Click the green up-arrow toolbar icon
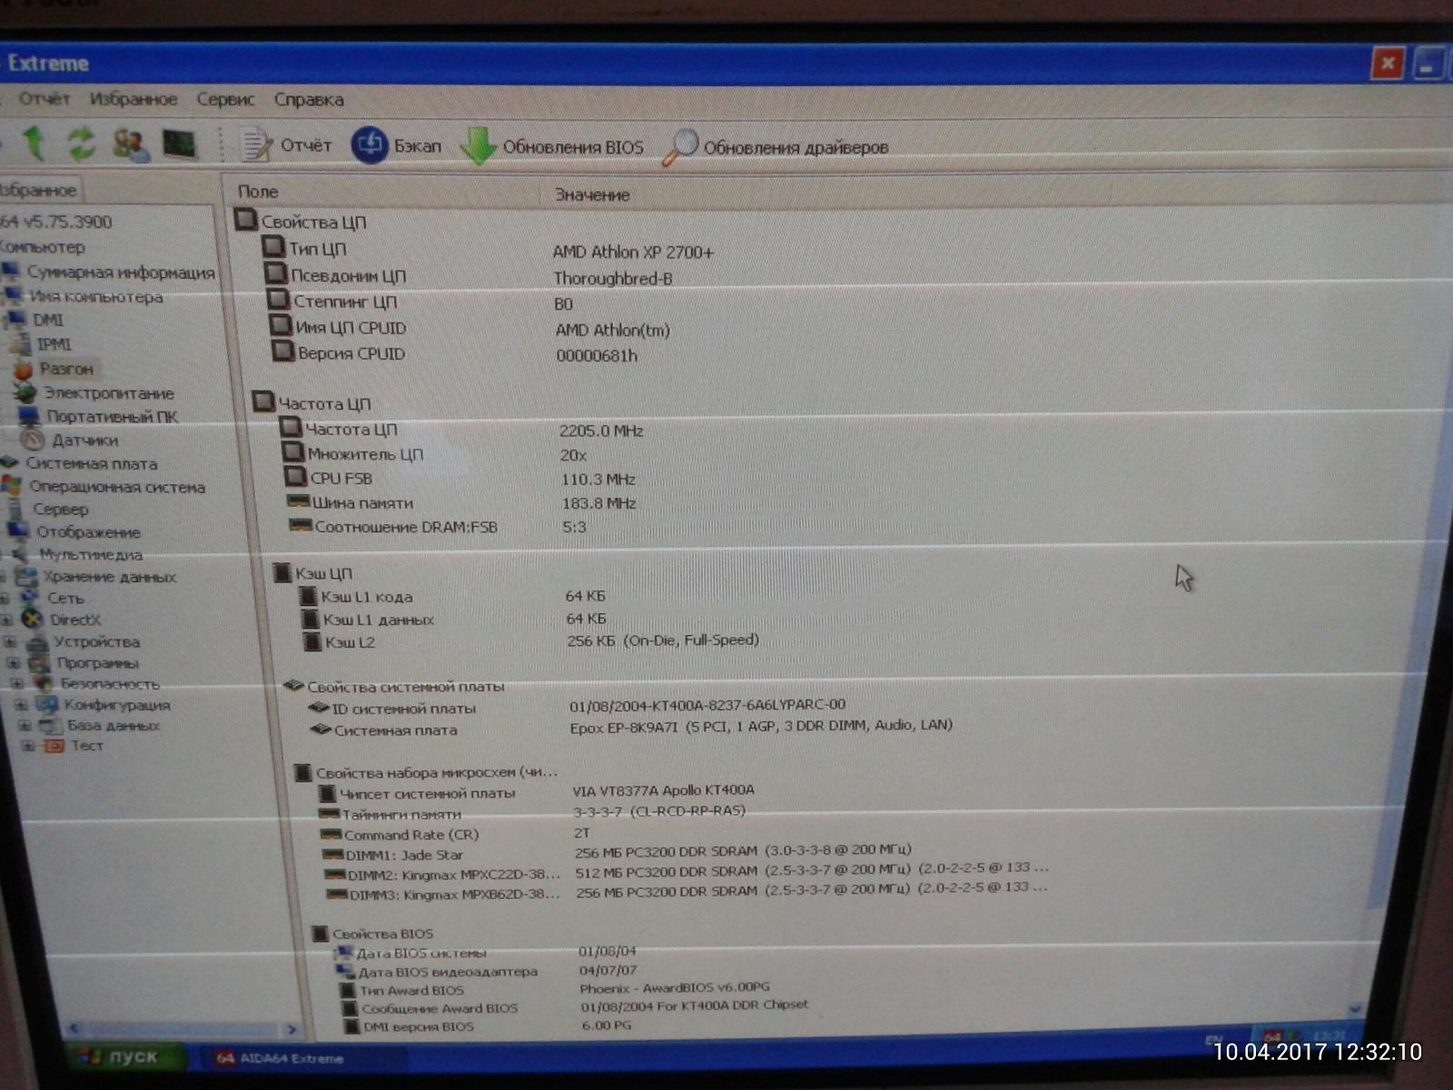Screen dimensions: 1453x1090 tap(35, 143)
